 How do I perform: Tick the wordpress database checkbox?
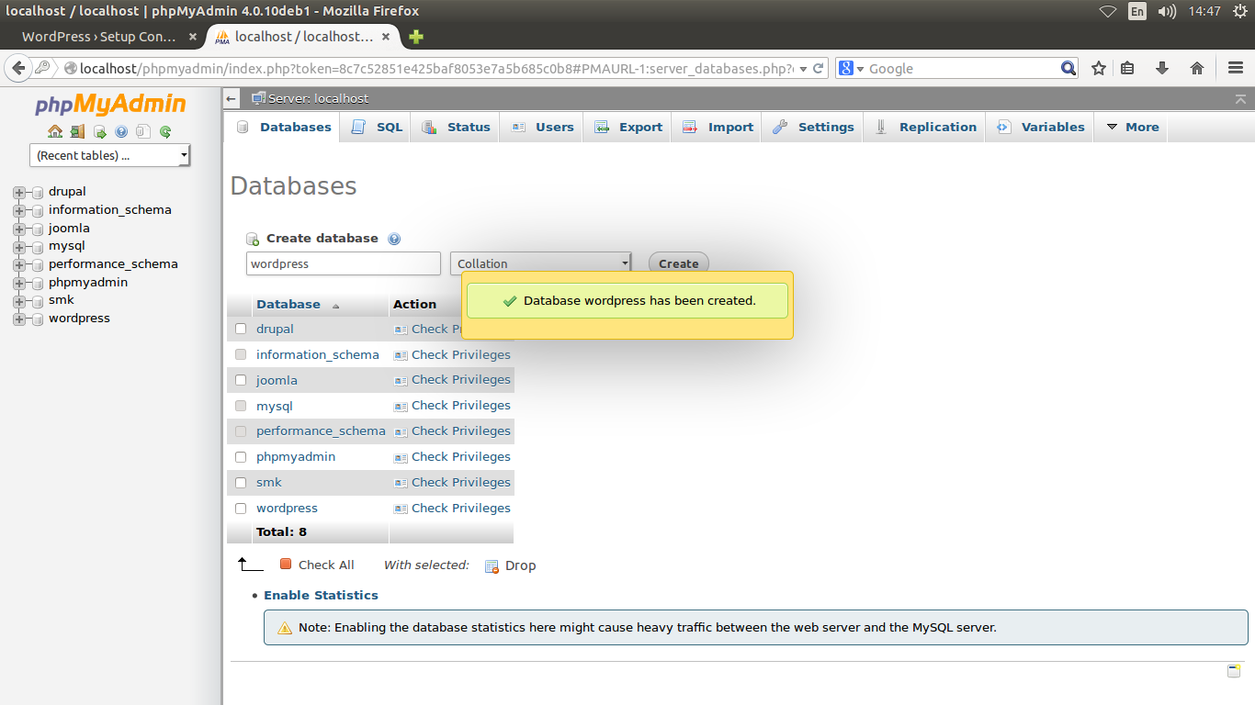click(241, 509)
